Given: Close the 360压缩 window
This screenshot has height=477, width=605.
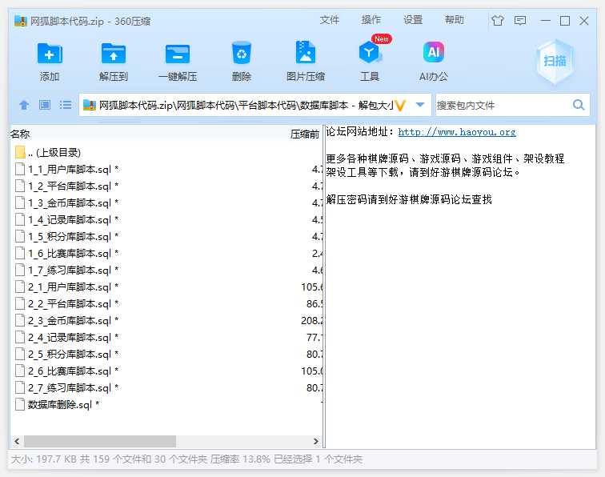Looking at the screenshot, I should click(584, 21).
